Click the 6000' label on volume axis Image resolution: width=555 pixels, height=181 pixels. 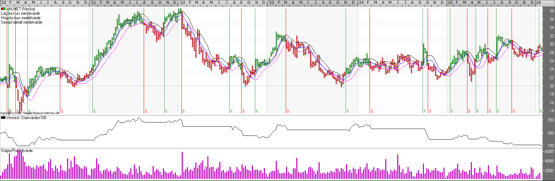[x=550, y=152]
